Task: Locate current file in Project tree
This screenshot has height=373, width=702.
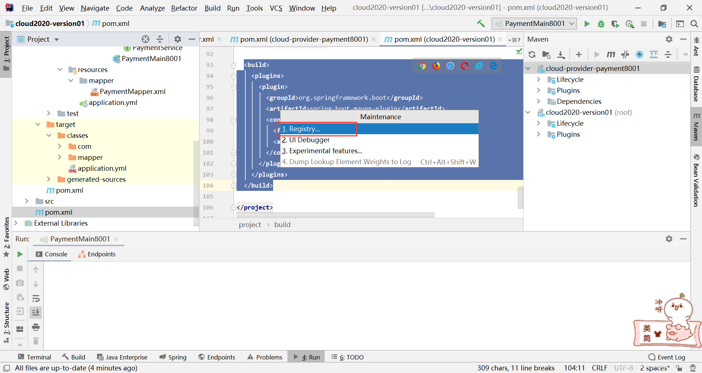Action: point(146,39)
